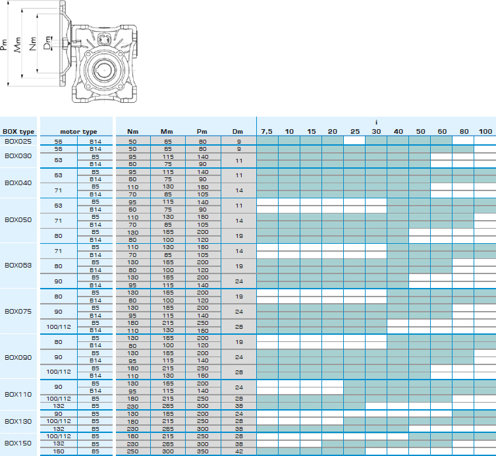Click the Pm dimension label in the drawing

tap(5, 44)
